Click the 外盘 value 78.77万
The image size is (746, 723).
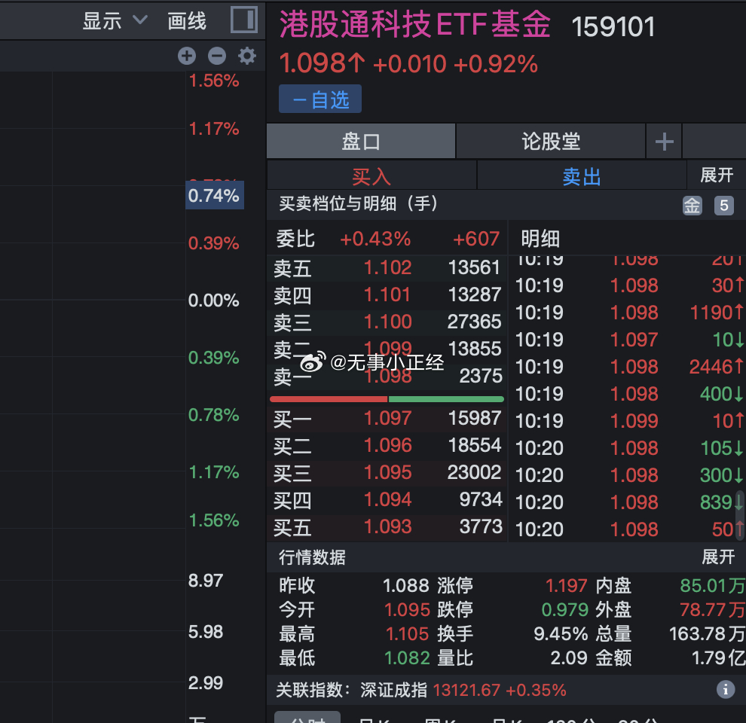pos(712,610)
